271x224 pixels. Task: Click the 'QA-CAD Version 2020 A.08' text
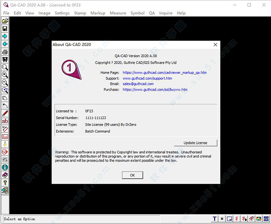tap(135, 56)
